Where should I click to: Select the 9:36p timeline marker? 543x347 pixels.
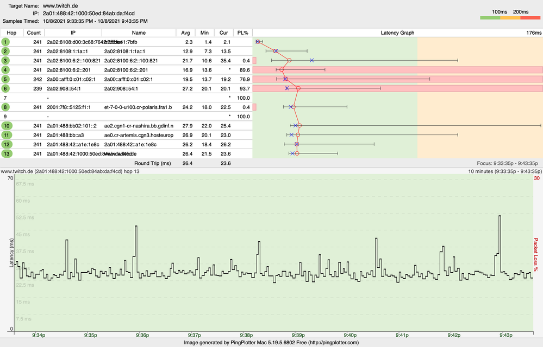[142, 335]
